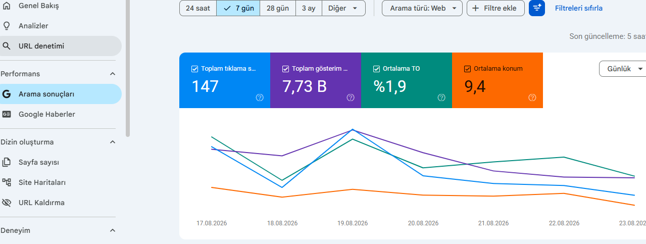The image size is (646, 244).
Task: Click the purple Toplam gösterim metric card
Action: [316, 80]
